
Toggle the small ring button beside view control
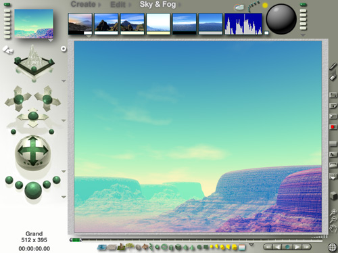coord(64,49)
